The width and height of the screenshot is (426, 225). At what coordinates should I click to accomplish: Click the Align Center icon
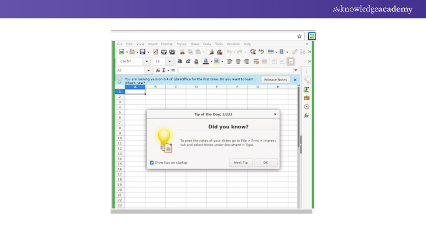238,61
